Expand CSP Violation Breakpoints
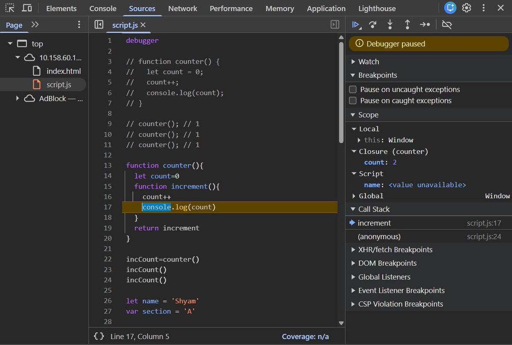The image size is (512, 345). coord(353,304)
